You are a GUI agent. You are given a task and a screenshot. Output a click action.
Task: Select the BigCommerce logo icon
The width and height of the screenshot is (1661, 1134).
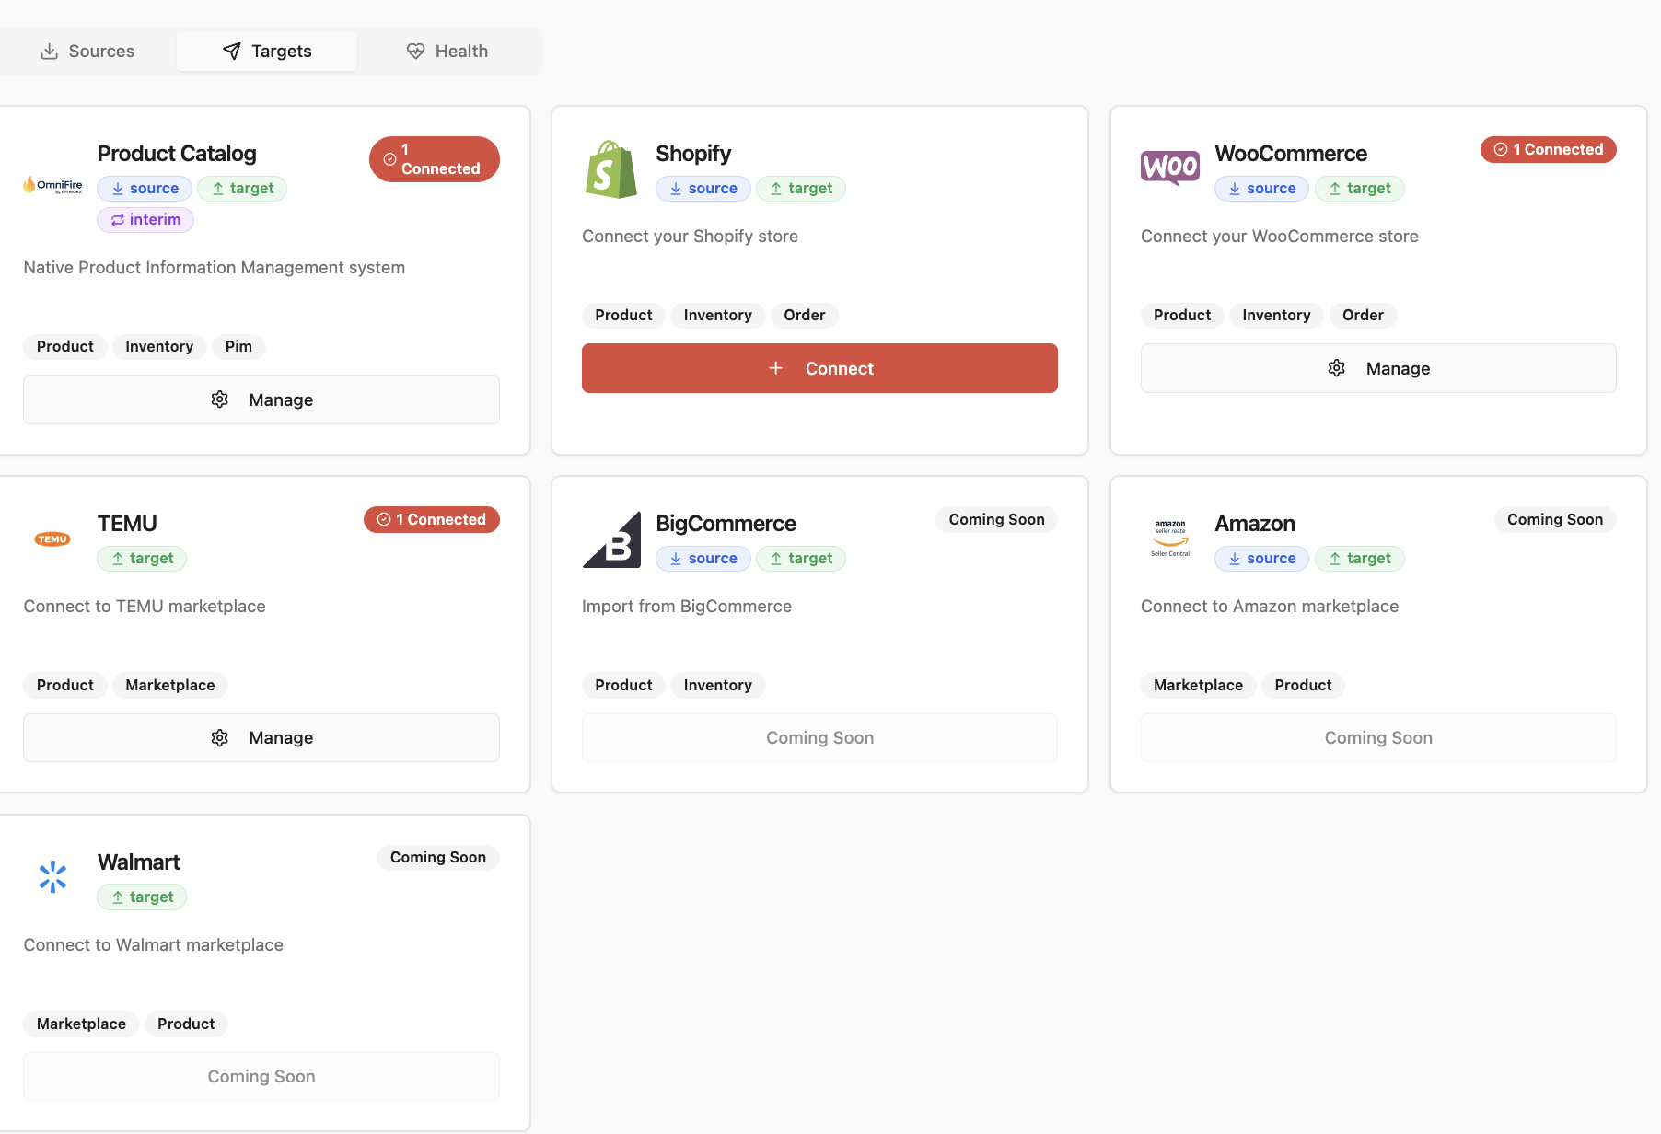coord(610,538)
